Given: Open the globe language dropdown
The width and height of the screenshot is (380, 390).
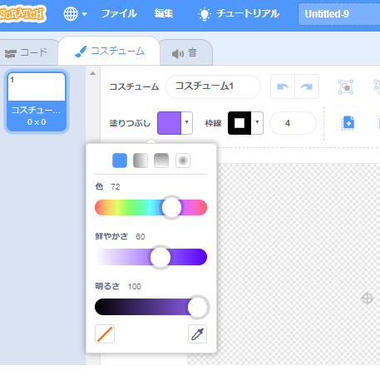Looking at the screenshot, I should pos(75,13).
